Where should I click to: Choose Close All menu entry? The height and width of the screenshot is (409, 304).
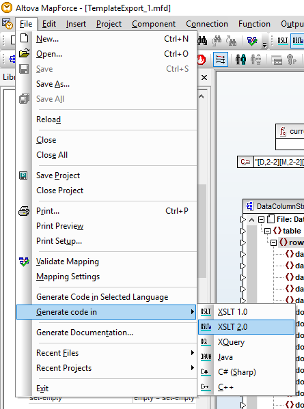106,155
